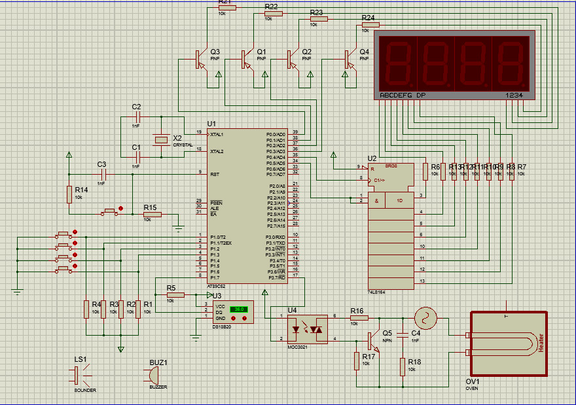Click the DS18B20 36.0 temperature readout

click(239, 309)
